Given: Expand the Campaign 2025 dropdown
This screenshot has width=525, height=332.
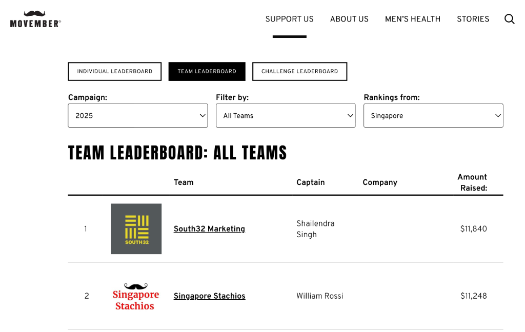Looking at the screenshot, I should 137,116.
